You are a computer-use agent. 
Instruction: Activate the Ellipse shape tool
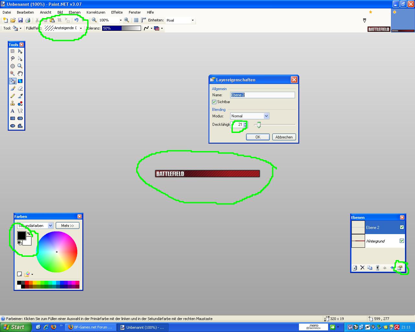tap(13, 126)
